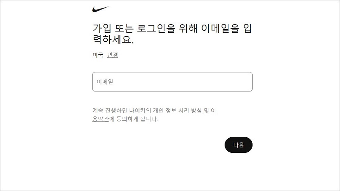340x191 pixels.
Task: Click 방침 at the end of privacy link
Action: 196,111
